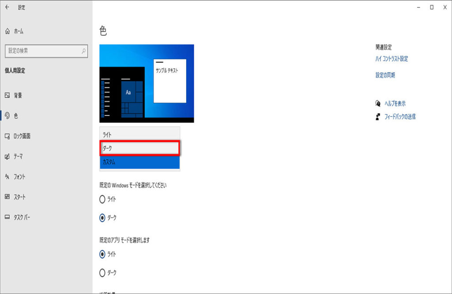This screenshot has height=294, width=452.
Task: Choose カスタム in the color dropdown list
Action: (x=140, y=162)
